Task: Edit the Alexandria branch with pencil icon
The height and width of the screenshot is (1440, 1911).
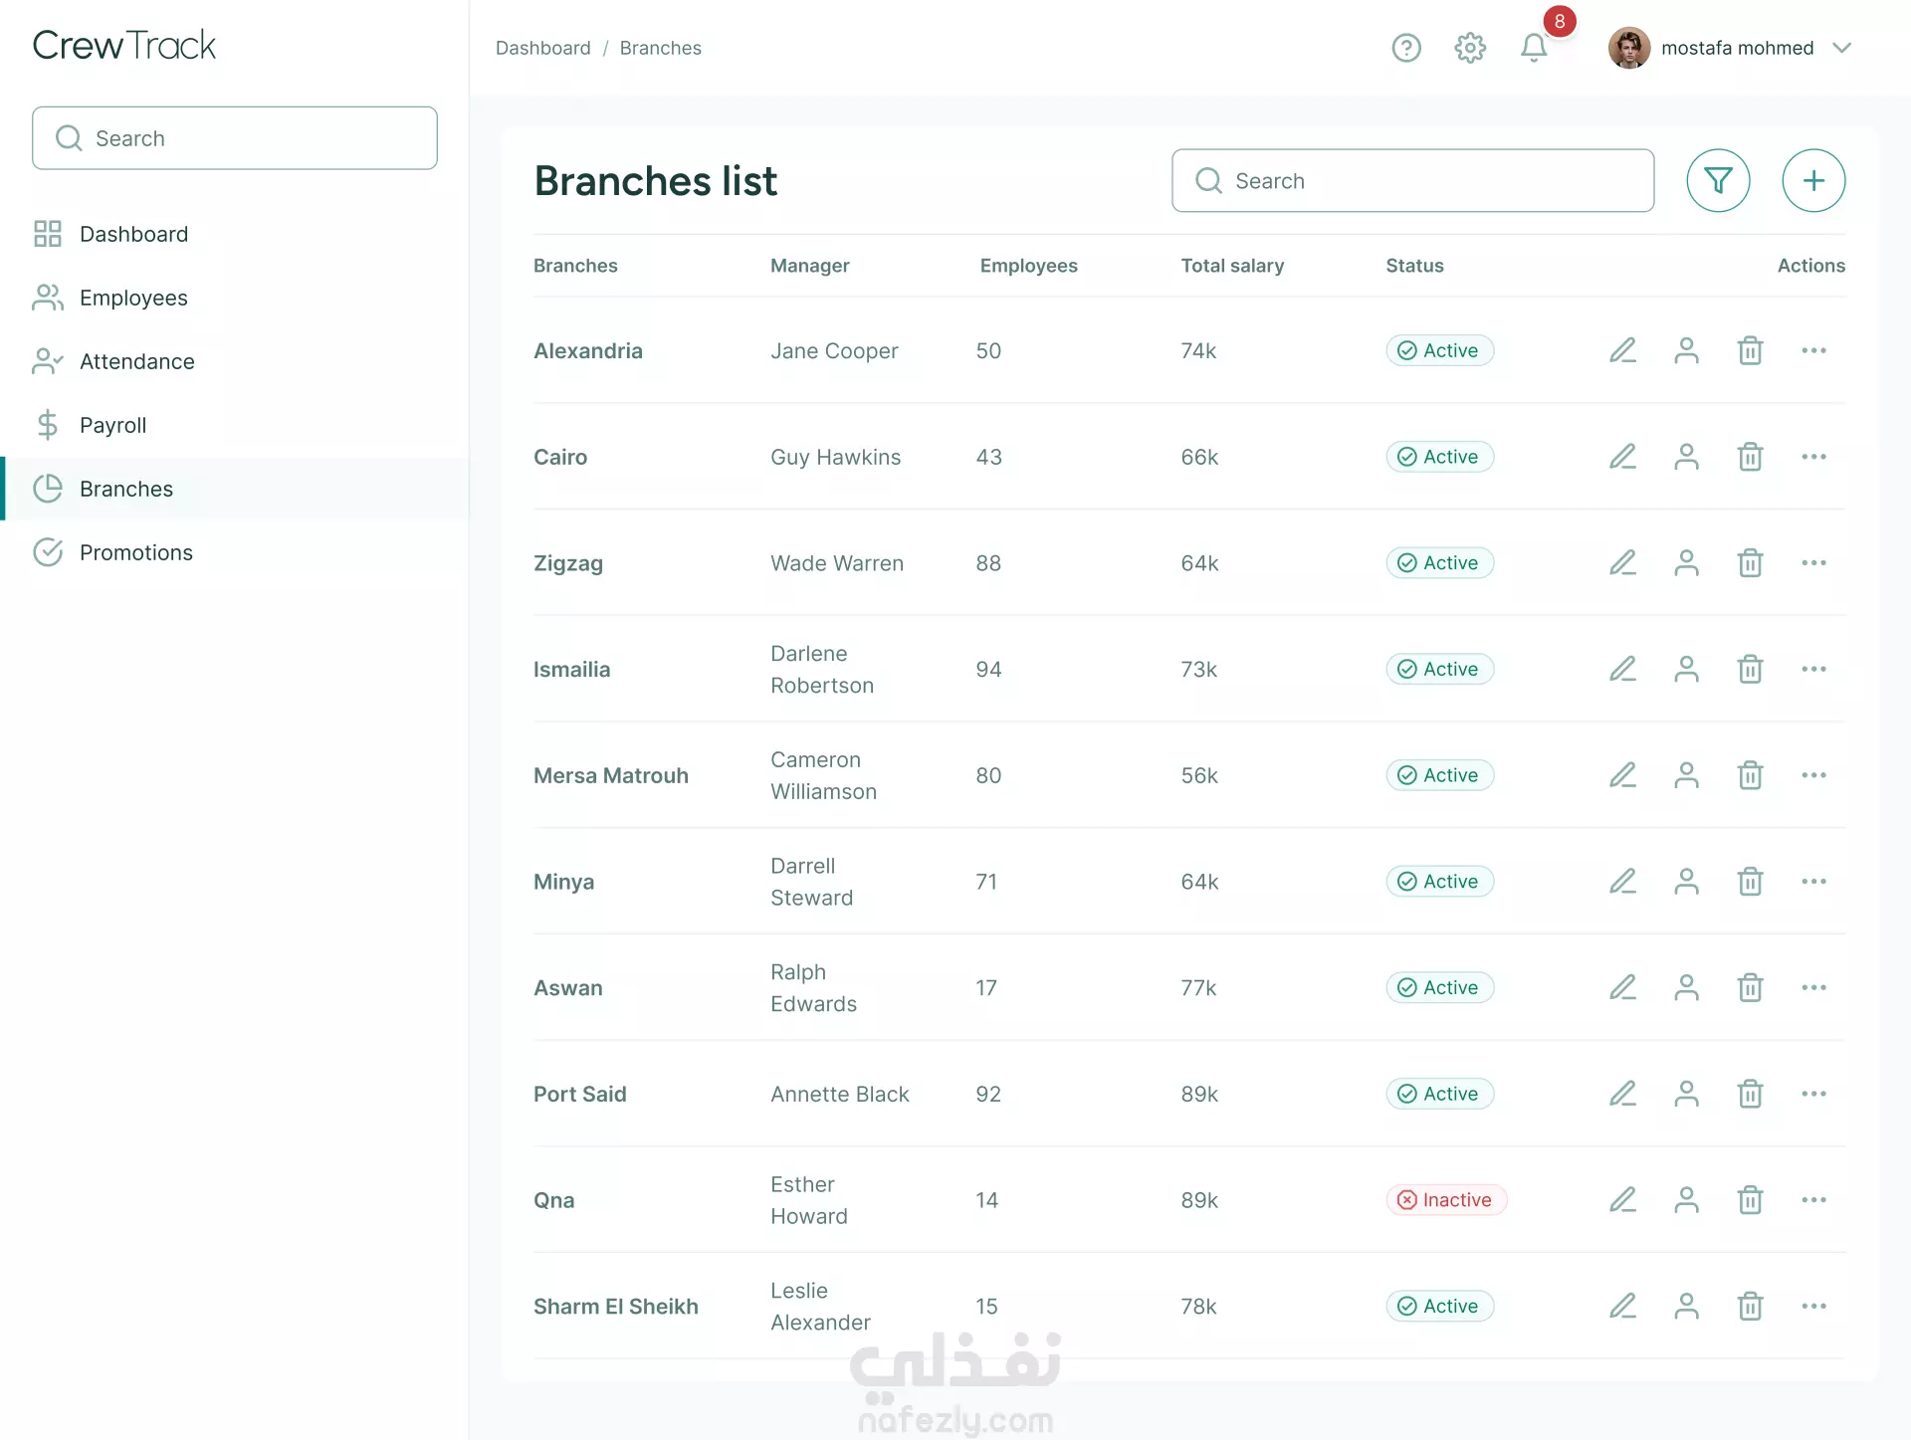Action: click(x=1622, y=350)
